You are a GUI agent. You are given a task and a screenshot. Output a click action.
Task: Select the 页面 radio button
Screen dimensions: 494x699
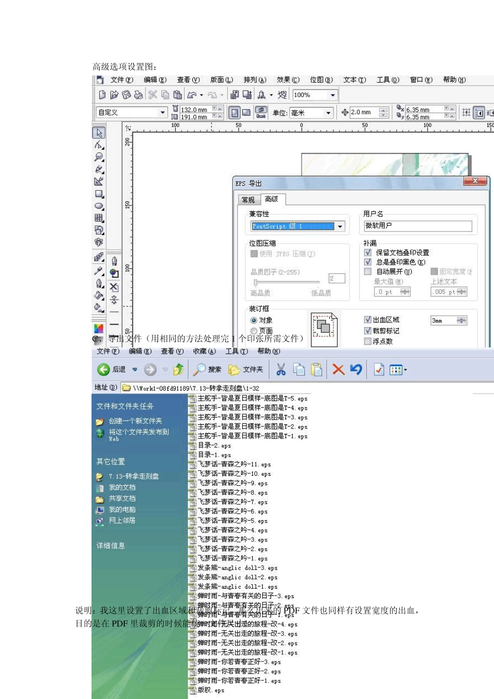coord(254,331)
